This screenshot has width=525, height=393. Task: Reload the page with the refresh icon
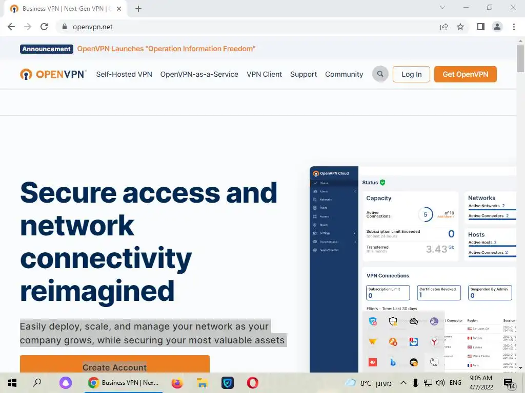44,27
